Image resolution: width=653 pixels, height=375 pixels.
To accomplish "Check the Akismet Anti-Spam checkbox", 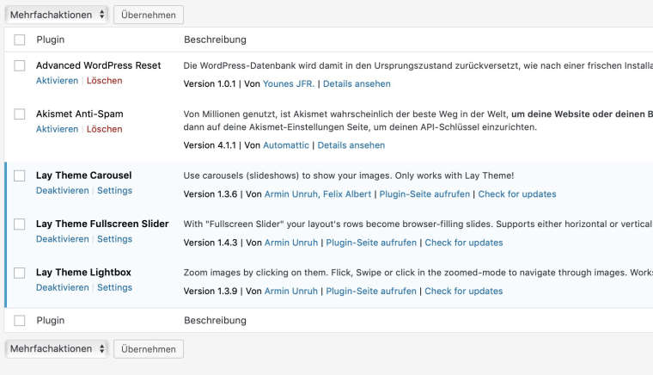I will [20, 114].
